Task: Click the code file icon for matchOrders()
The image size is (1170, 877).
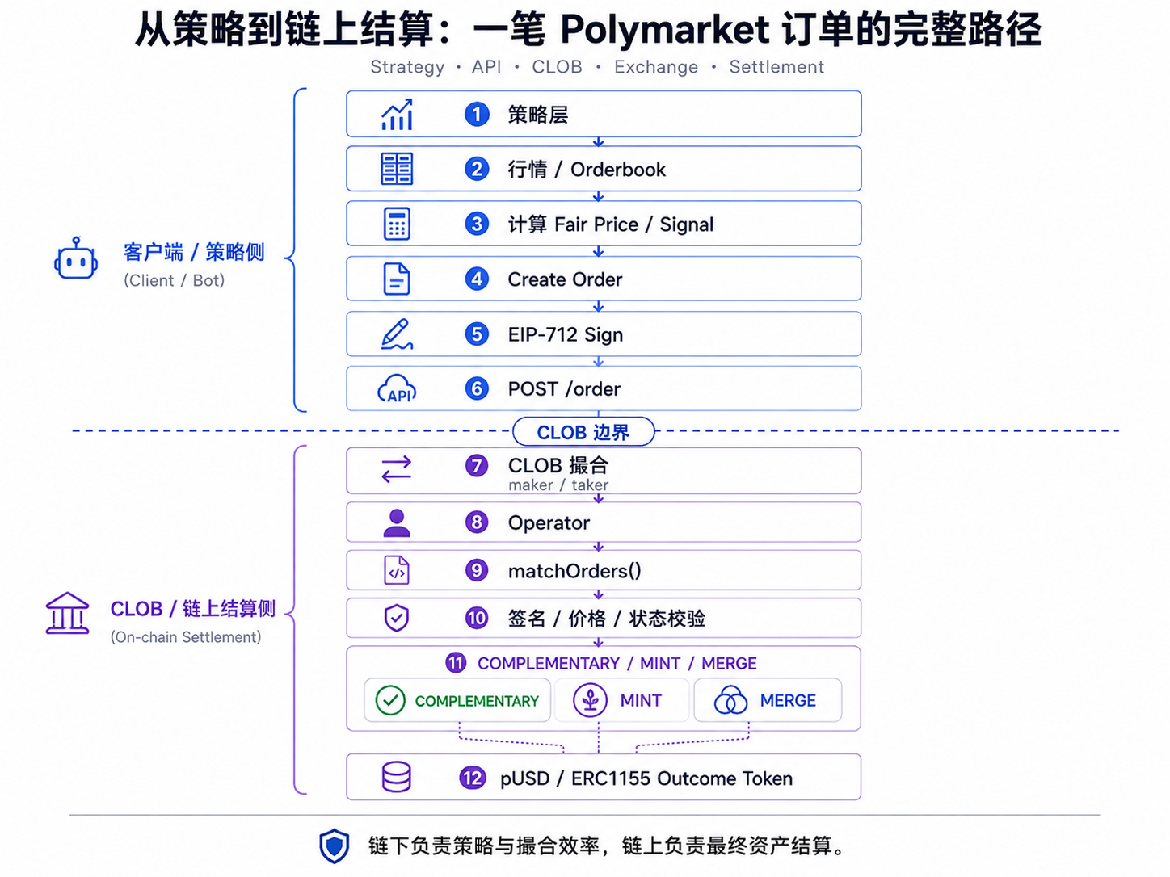Action: click(x=397, y=570)
